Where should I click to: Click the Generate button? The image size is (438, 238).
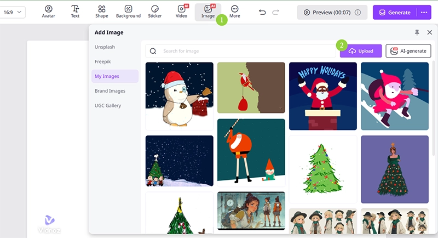(x=395, y=12)
